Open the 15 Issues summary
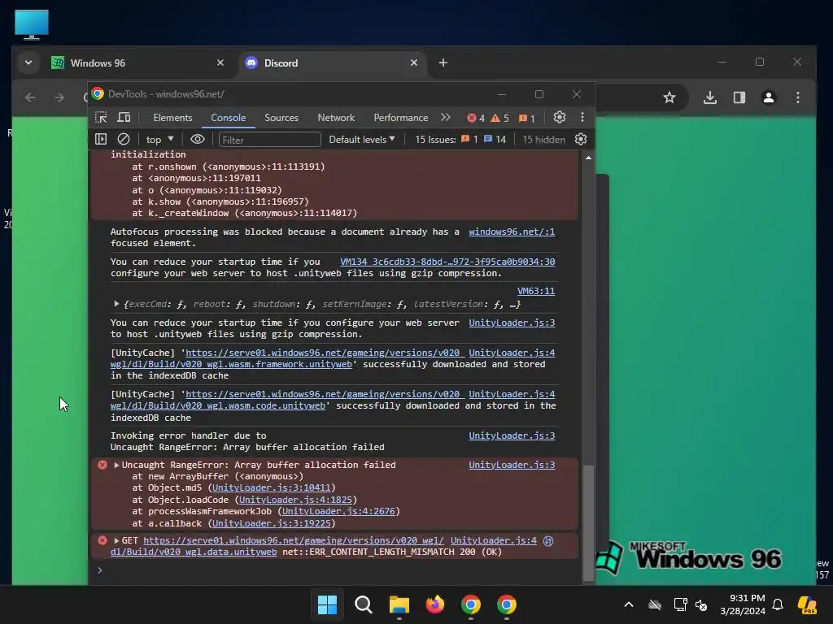The width and height of the screenshot is (833, 624). pos(460,140)
